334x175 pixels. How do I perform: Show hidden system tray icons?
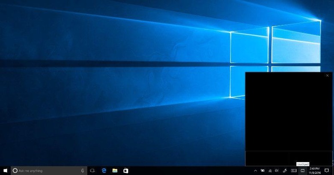coord(255,171)
